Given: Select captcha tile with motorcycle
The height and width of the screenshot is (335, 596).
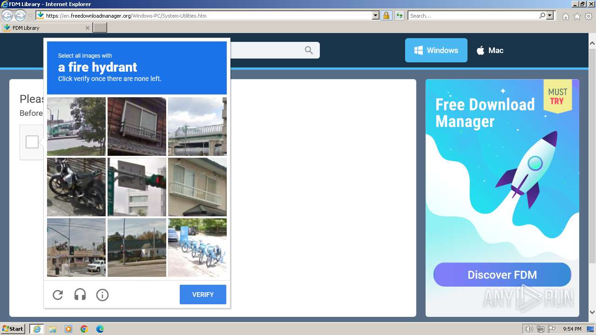Looking at the screenshot, I should pyautogui.click(x=76, y=187).
